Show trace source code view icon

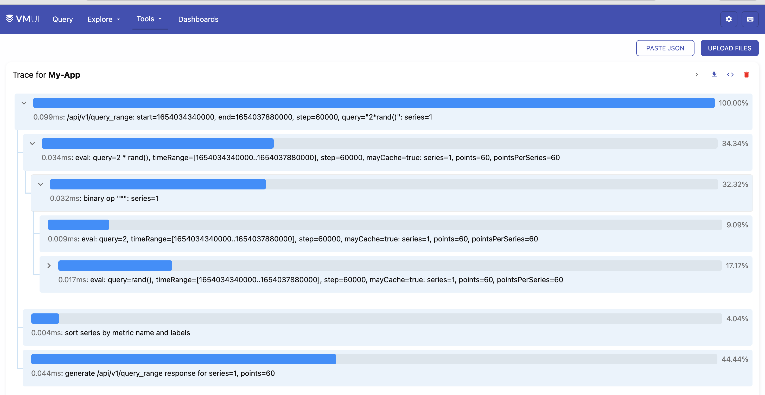[730, 74]
